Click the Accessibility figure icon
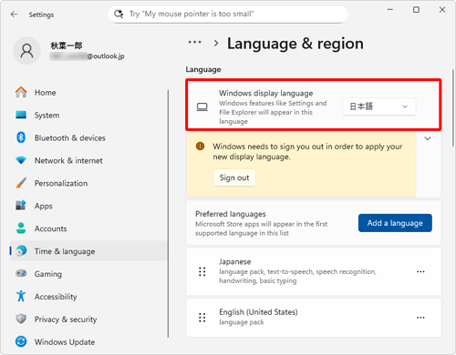The image size is (456, 355). coord(21,296)
